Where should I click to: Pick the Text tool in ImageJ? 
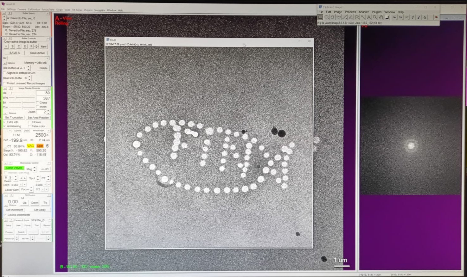[x=369, y=17]
